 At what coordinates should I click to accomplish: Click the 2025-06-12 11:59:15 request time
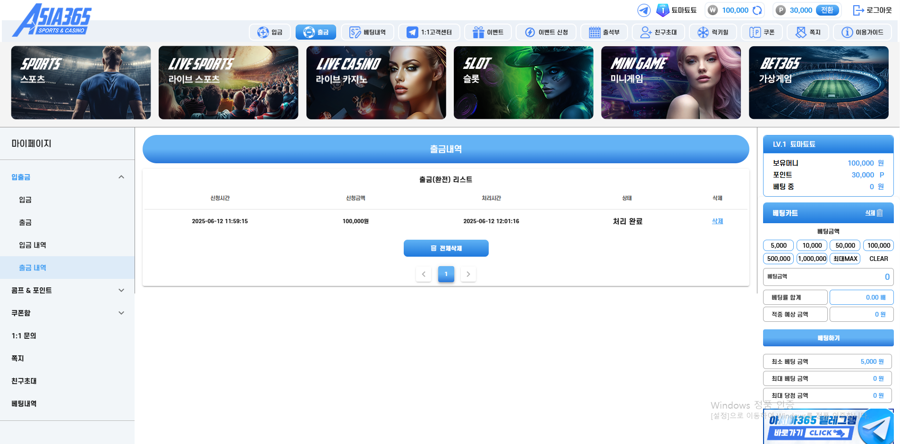pyautogui.click(x=220, y=221)
